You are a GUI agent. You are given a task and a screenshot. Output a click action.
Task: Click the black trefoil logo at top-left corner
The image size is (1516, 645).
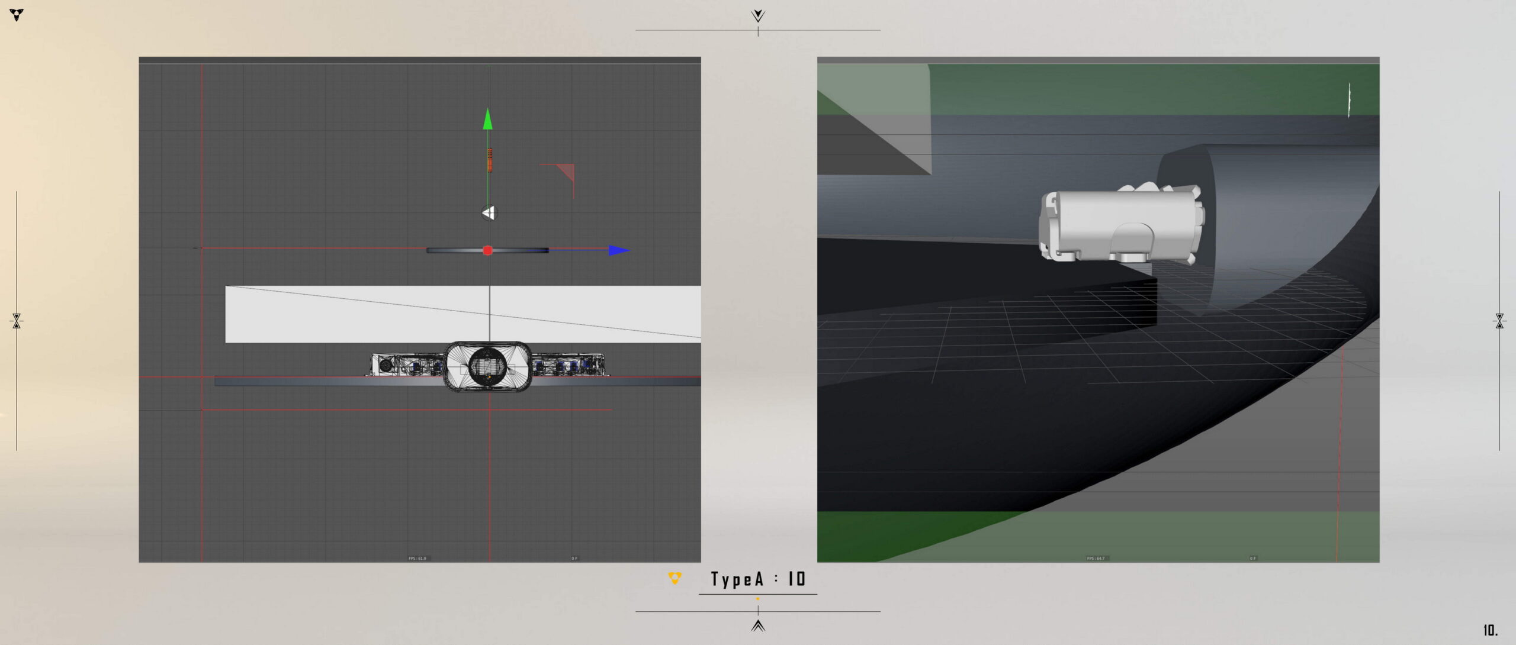pos(17,14)
